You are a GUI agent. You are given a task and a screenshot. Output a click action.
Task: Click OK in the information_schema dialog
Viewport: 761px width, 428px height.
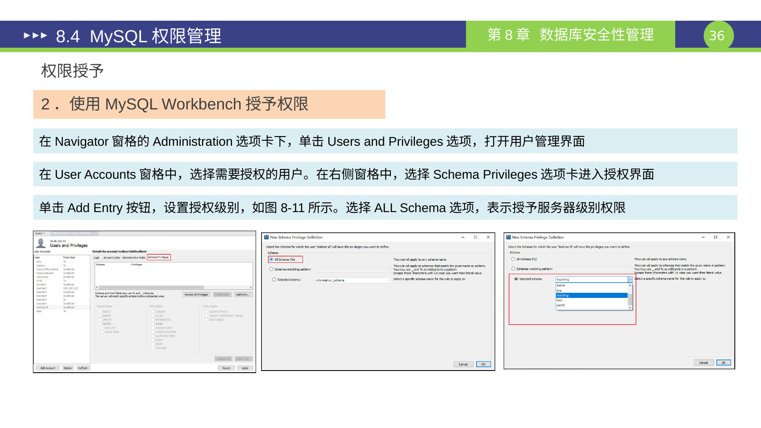pyautogui.click(x=483, y=364)
